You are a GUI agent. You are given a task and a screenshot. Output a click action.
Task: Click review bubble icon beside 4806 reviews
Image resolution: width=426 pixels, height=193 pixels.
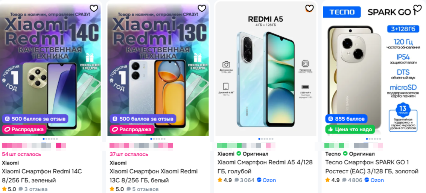(344, 180)
